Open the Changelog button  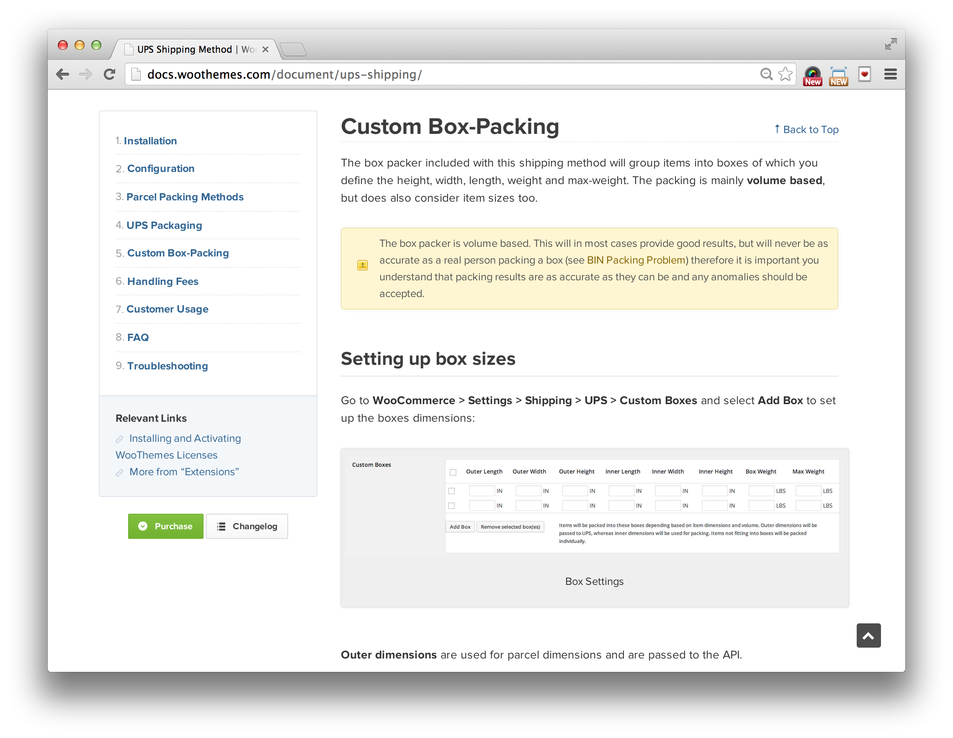tap(247, 526)
